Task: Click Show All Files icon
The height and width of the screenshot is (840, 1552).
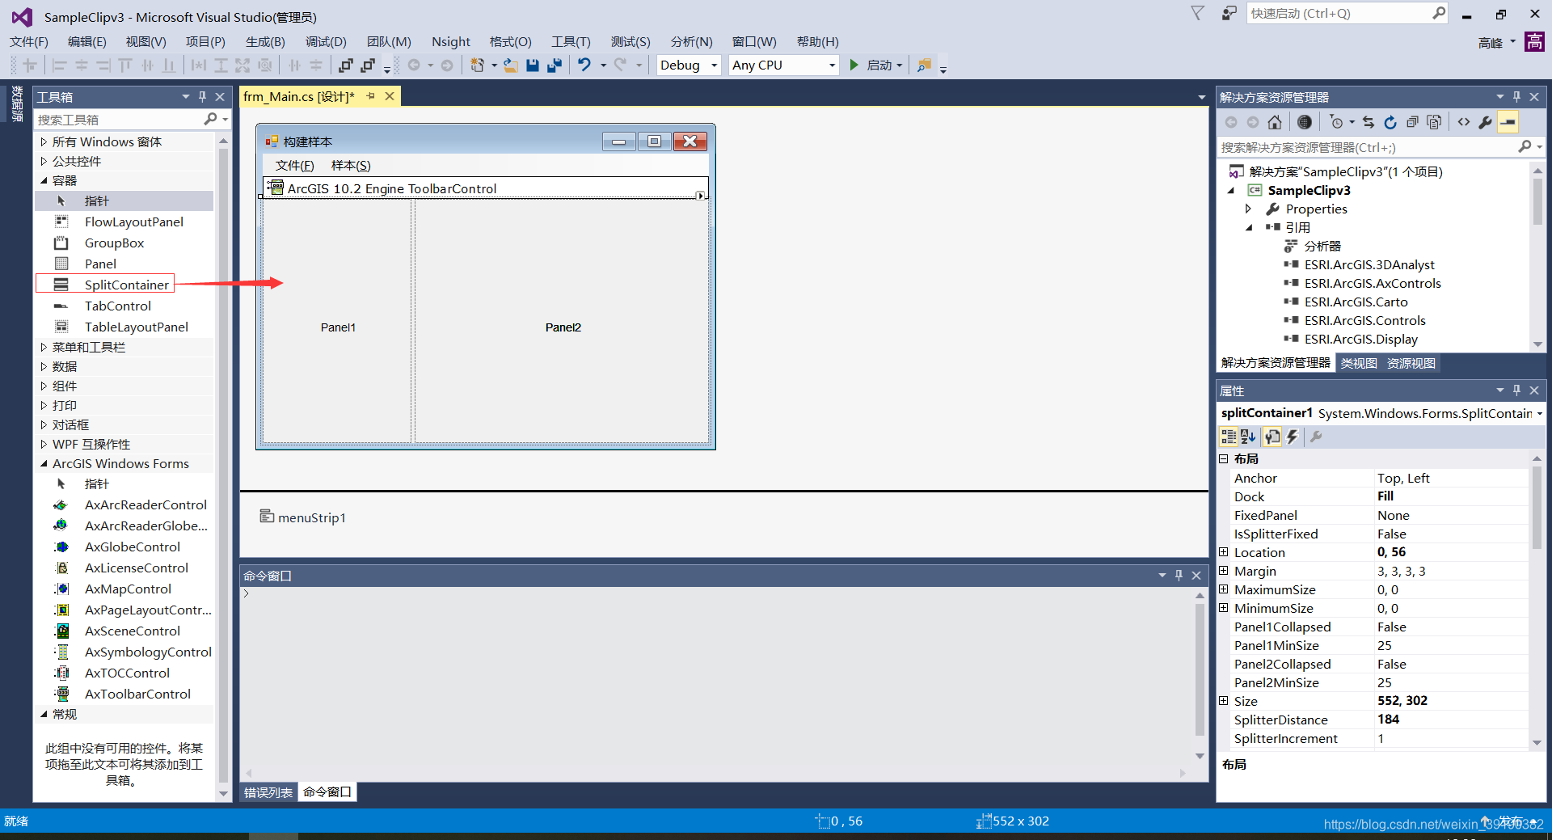Action: click(1434, 122)
